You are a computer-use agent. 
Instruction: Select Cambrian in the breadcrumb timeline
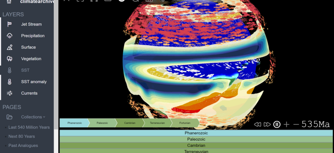(x=129, y=123)
